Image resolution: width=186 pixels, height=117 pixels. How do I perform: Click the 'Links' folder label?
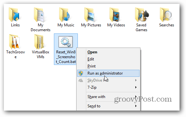[x=15, y=25]
